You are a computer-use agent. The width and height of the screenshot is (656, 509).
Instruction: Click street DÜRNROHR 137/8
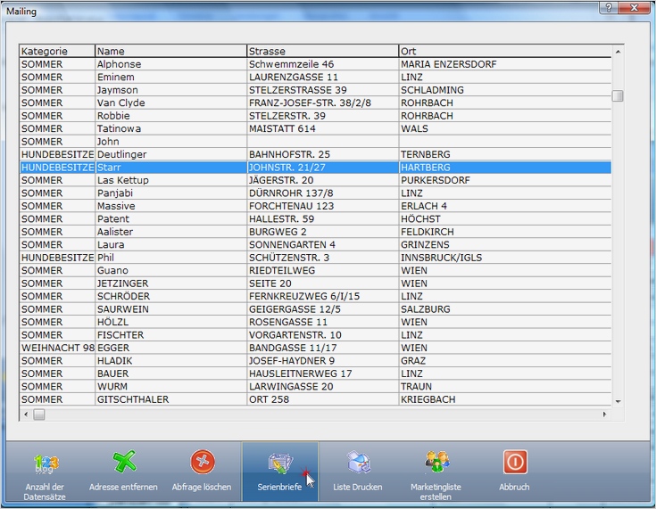(x=323, y=193)
